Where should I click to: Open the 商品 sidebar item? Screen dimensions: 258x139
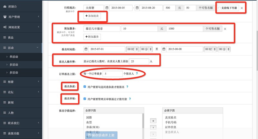tap(21, 37)
